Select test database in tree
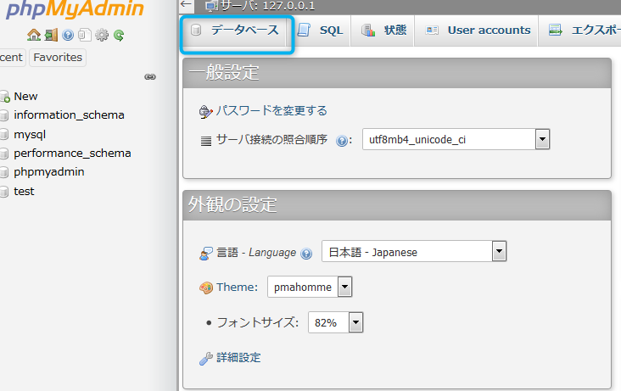This screenshot has width=621, height=391. (24, 192)
